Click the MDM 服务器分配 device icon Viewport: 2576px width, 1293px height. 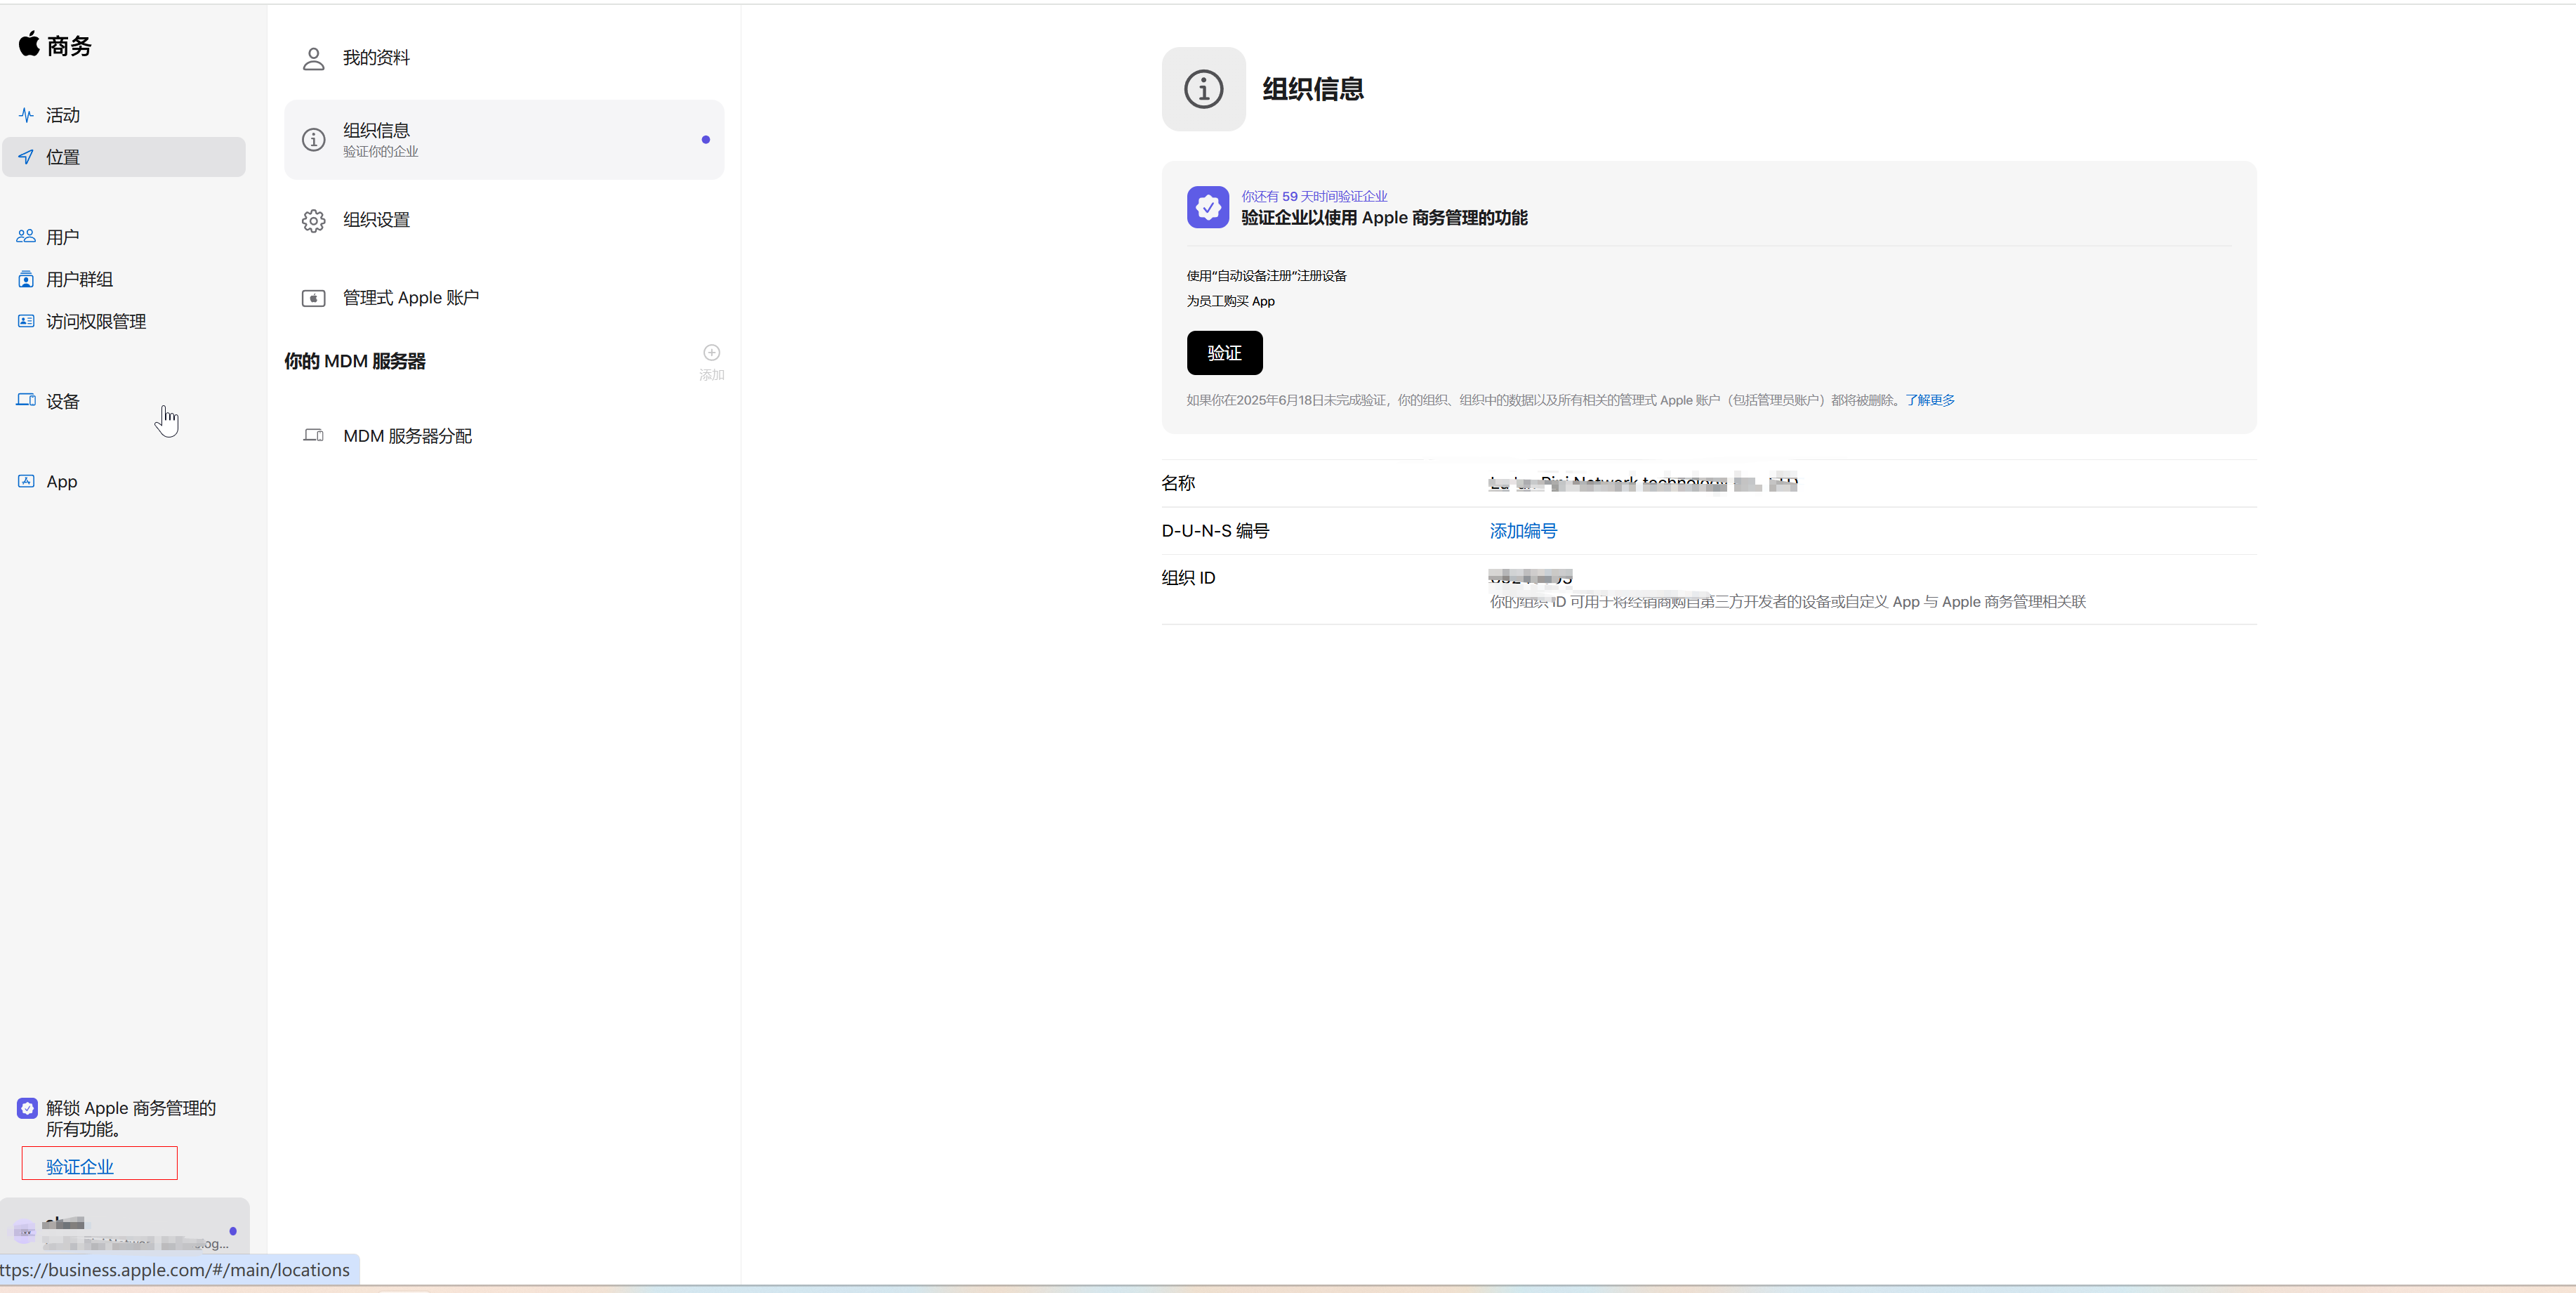coord(314,435)
